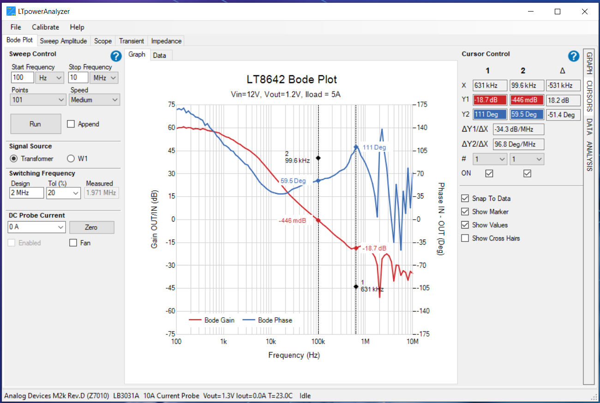600x403 pixels.
Task: Switch to the Data tab above the plot
Action: (160, 55)
